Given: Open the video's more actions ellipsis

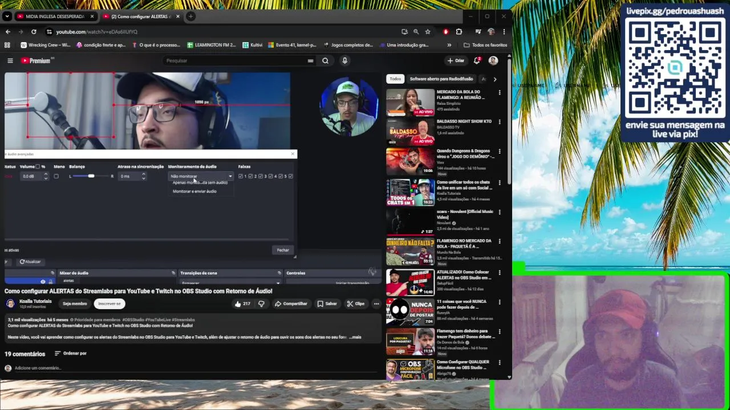Looking at the screenshot, I should [x=376, y=304].
